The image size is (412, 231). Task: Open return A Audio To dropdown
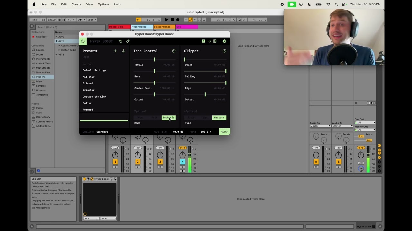click(320, 126)
